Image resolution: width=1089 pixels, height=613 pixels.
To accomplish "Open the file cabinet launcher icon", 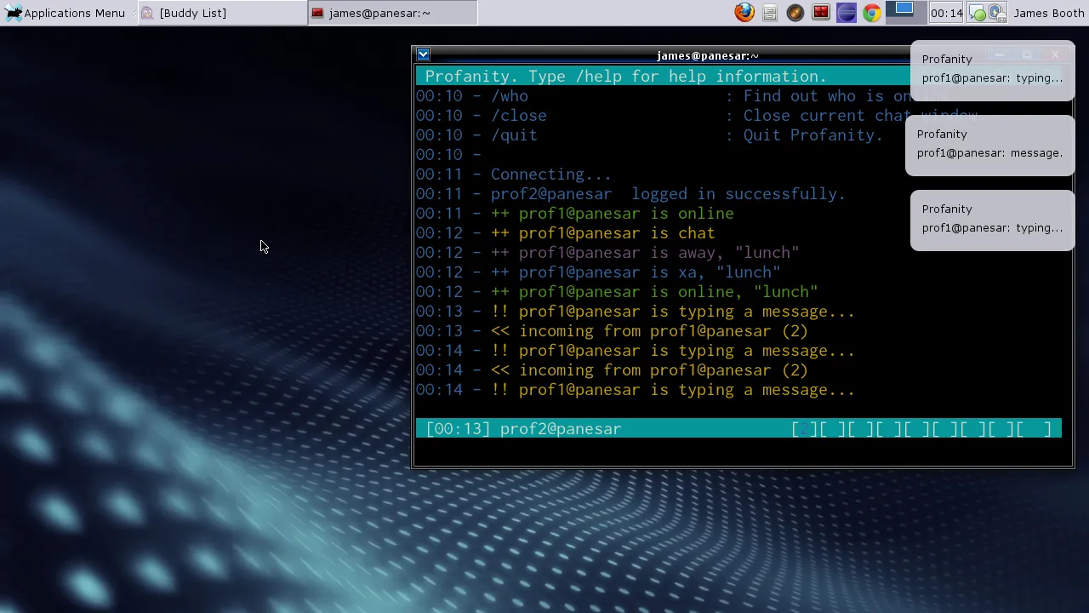I will click(770, 13).
